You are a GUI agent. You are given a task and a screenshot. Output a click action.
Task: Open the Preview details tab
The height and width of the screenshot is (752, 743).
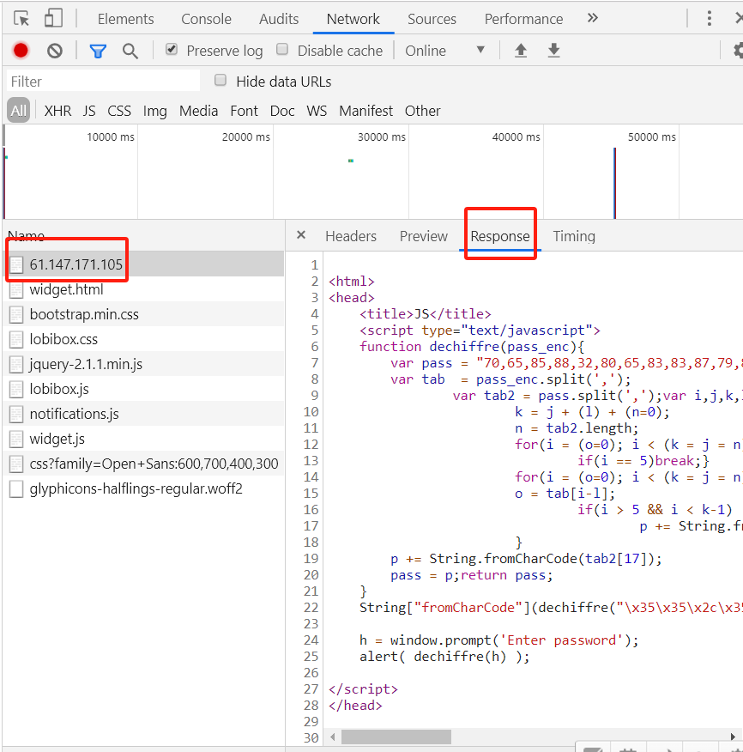(x=424, y=236)
